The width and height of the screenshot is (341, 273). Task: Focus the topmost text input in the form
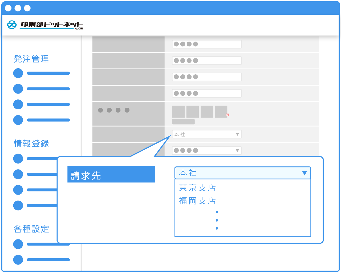point(207,44)
